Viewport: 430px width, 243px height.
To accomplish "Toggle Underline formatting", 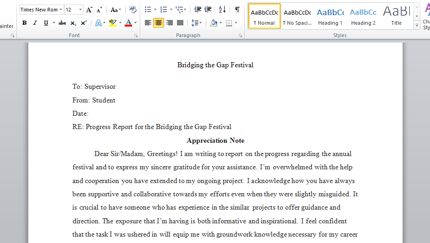I will 46,23.
